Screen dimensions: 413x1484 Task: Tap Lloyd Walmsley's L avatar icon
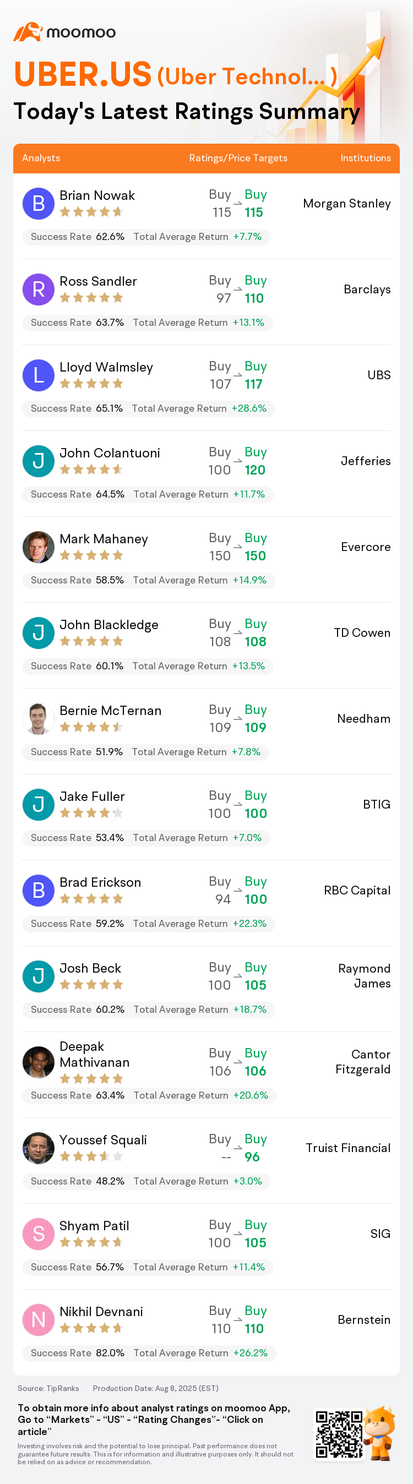(38, 375)
